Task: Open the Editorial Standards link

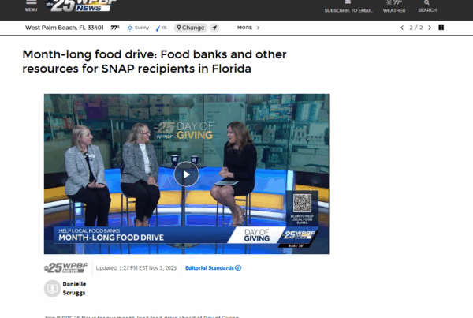Action: coord(210,267)
